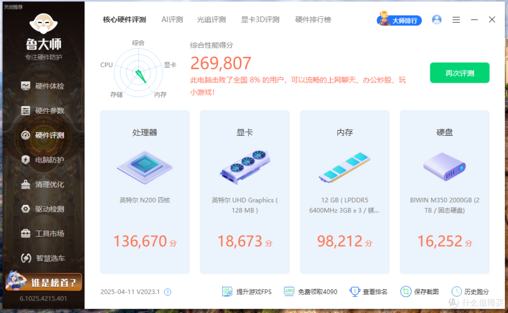The image size is (508, 313).
Task: Switch to 硬件排行榜 tab
Action: [x=313, y=20]
